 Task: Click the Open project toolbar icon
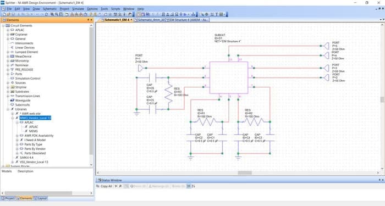tap(9, 14)
